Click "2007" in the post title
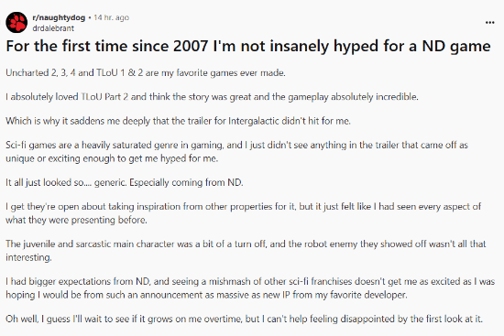504x336 pixels. click(191, 46)
